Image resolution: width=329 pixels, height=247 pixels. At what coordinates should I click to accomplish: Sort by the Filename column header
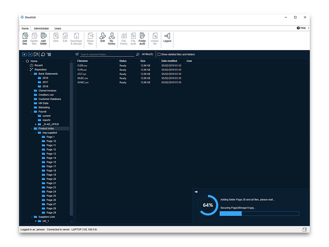pos(97,61)
